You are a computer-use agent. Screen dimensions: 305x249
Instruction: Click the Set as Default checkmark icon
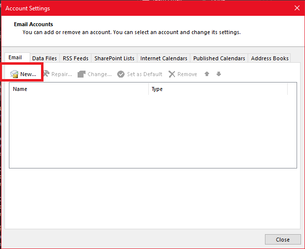pos(121,74)
